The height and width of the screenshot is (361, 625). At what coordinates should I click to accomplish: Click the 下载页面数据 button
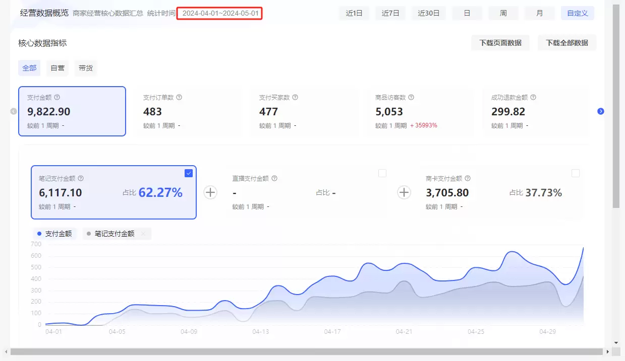[500, 43]
